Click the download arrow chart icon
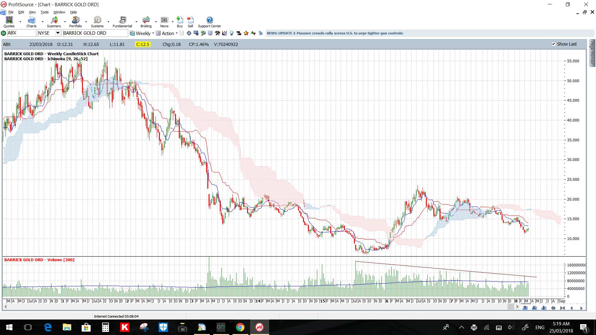Screen dimensions: 596x335 click(x=544, y=308)
